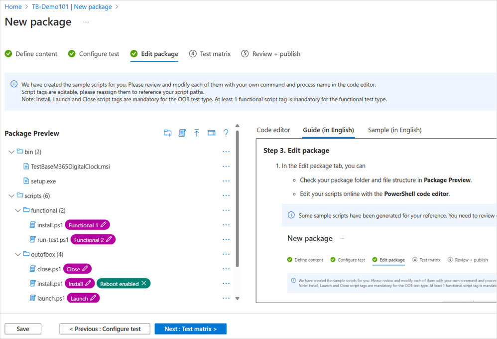
Task: Go to the Configure test step
Action: point(94,54)
